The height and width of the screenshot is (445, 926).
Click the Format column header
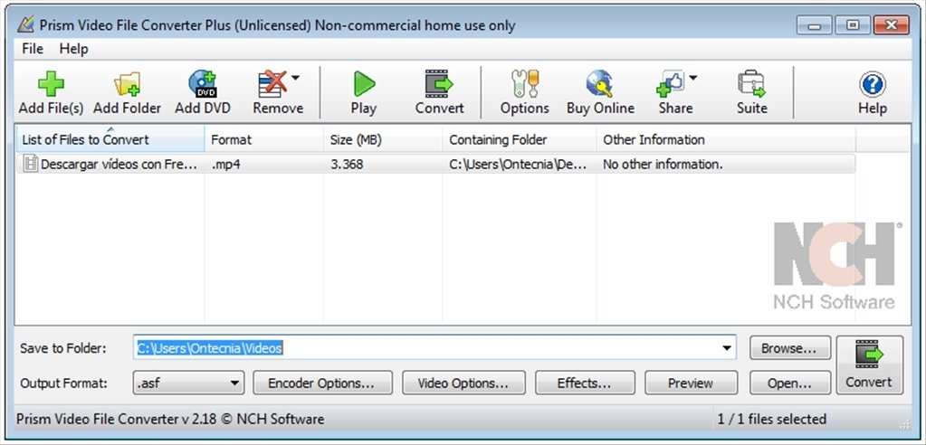click(264, 140)
